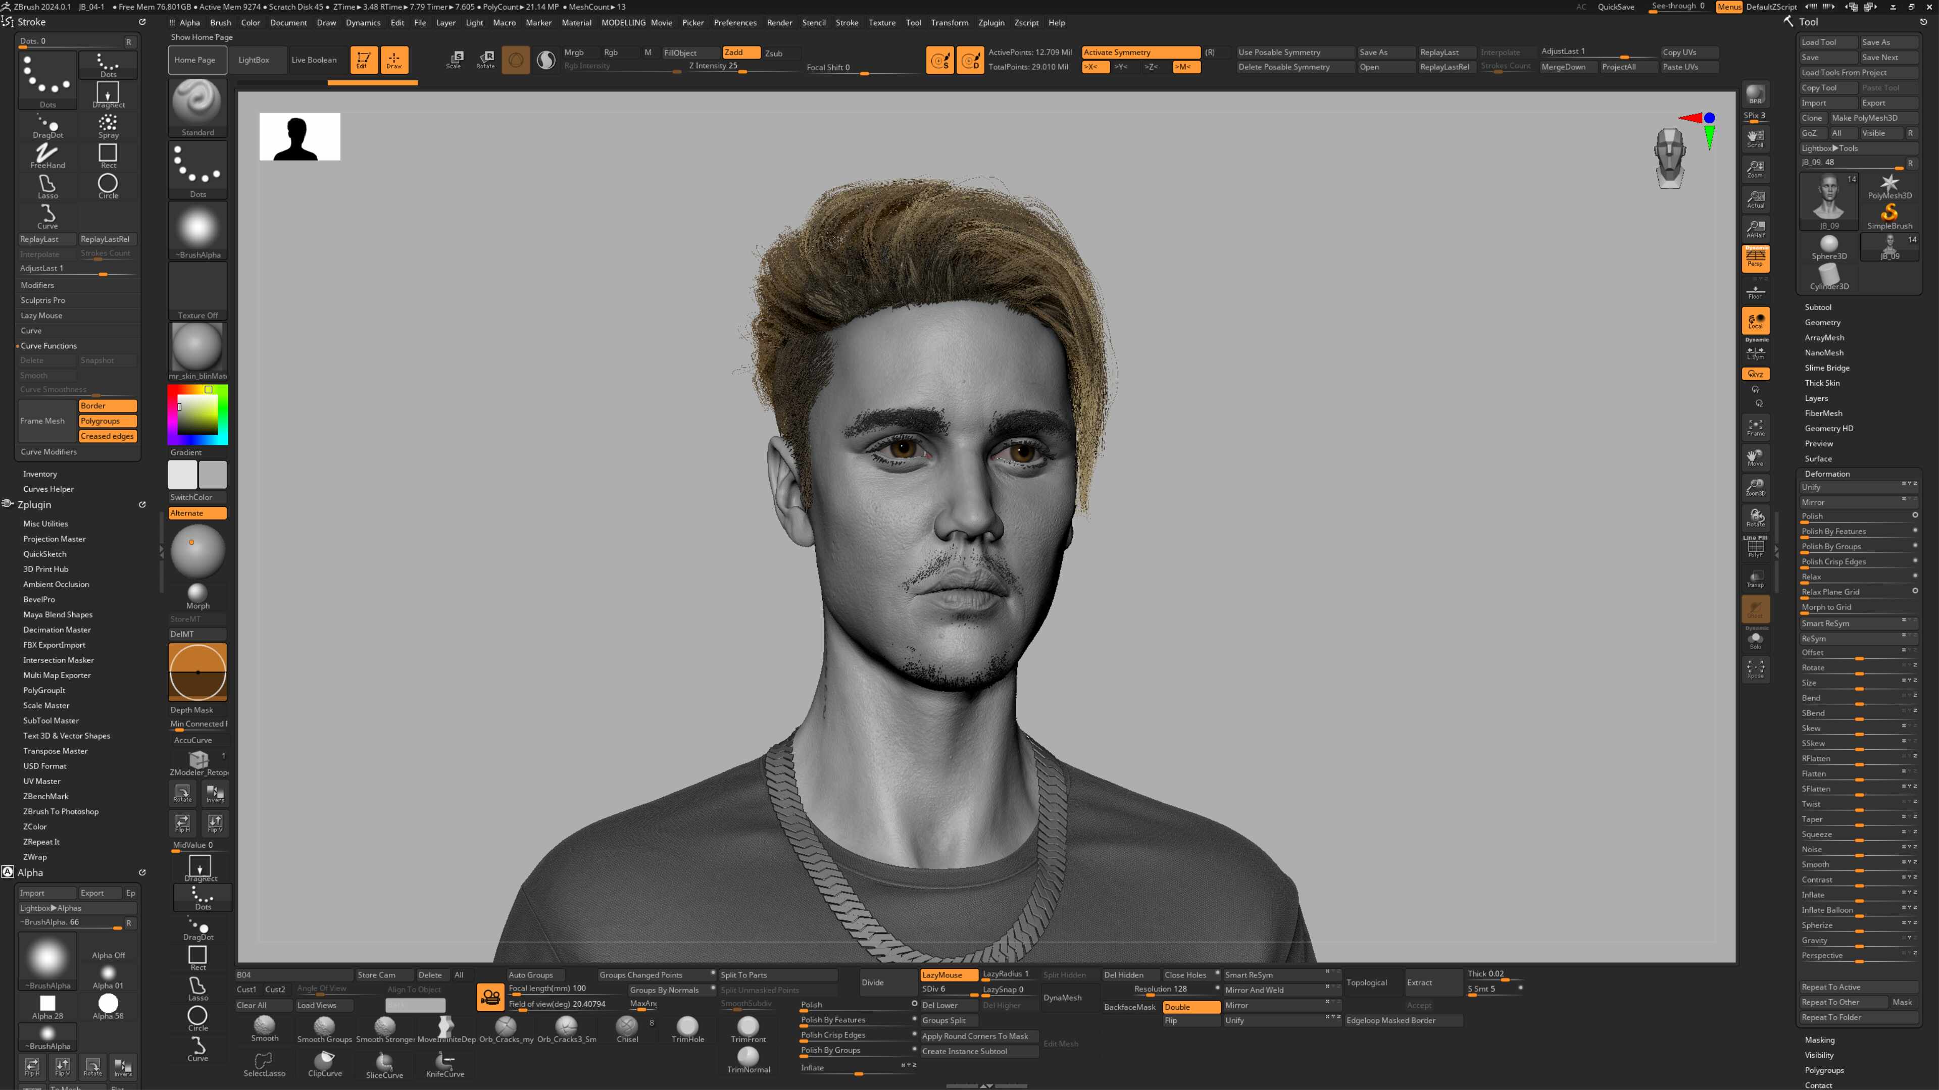Expand the Lazy Mouse section in Stroke
1939x1090 pixels.
pyautogui.click(x=40, y=315)
